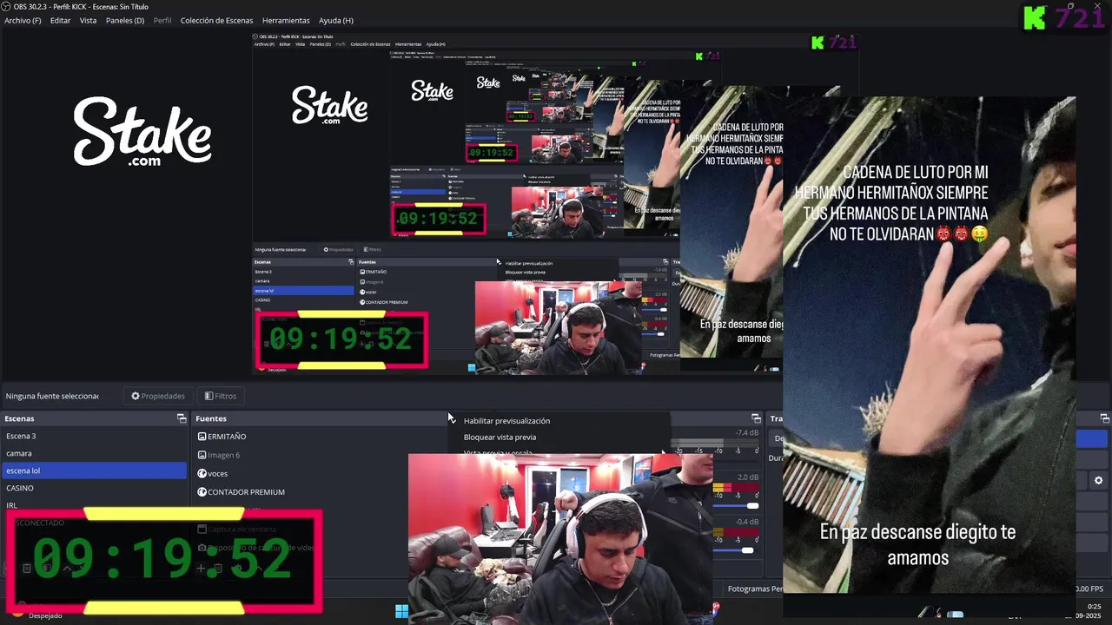Select the Stake.com logo in preview

tap(142, 131)
